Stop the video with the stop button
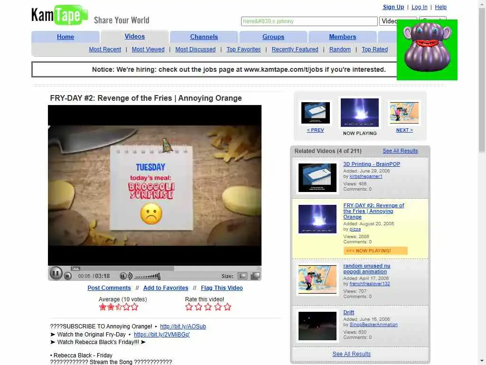Screen dimensions: 486x365 (68, 276)
